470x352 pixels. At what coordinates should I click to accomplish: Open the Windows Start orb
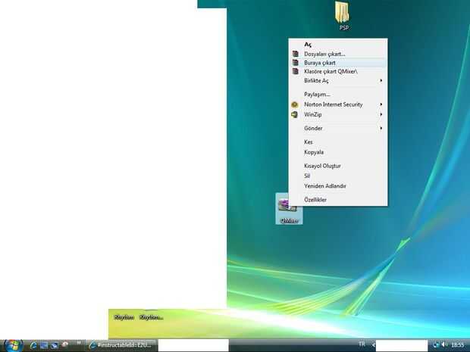(x=13, y=345)
